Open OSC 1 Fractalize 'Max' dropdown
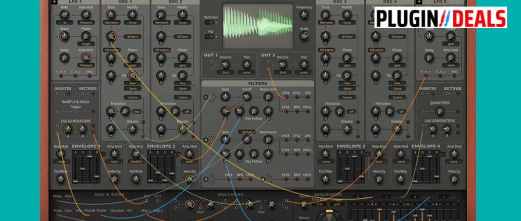 tap(137, 112)
